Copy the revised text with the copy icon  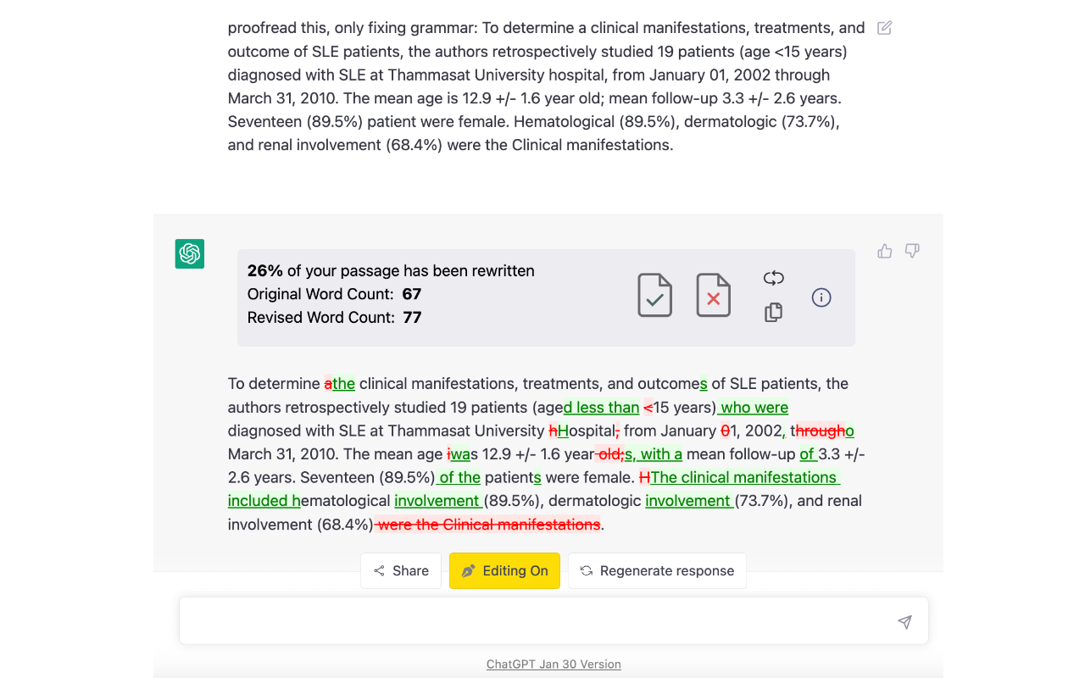click(x=773, y=313)
